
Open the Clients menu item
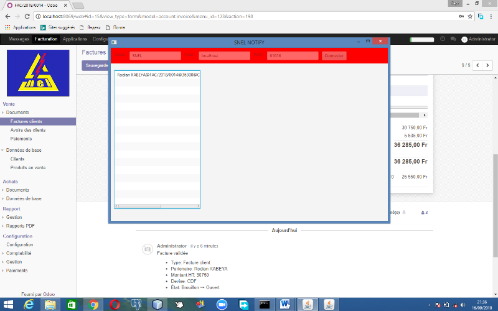pyautogui.click(x=17, y=159)
